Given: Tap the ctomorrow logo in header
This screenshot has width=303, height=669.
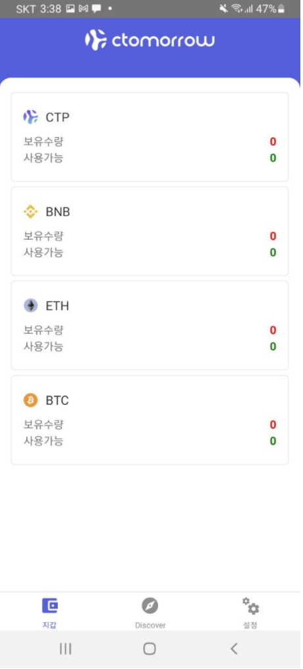Looking at the screenshot, I should coord(150,40).
